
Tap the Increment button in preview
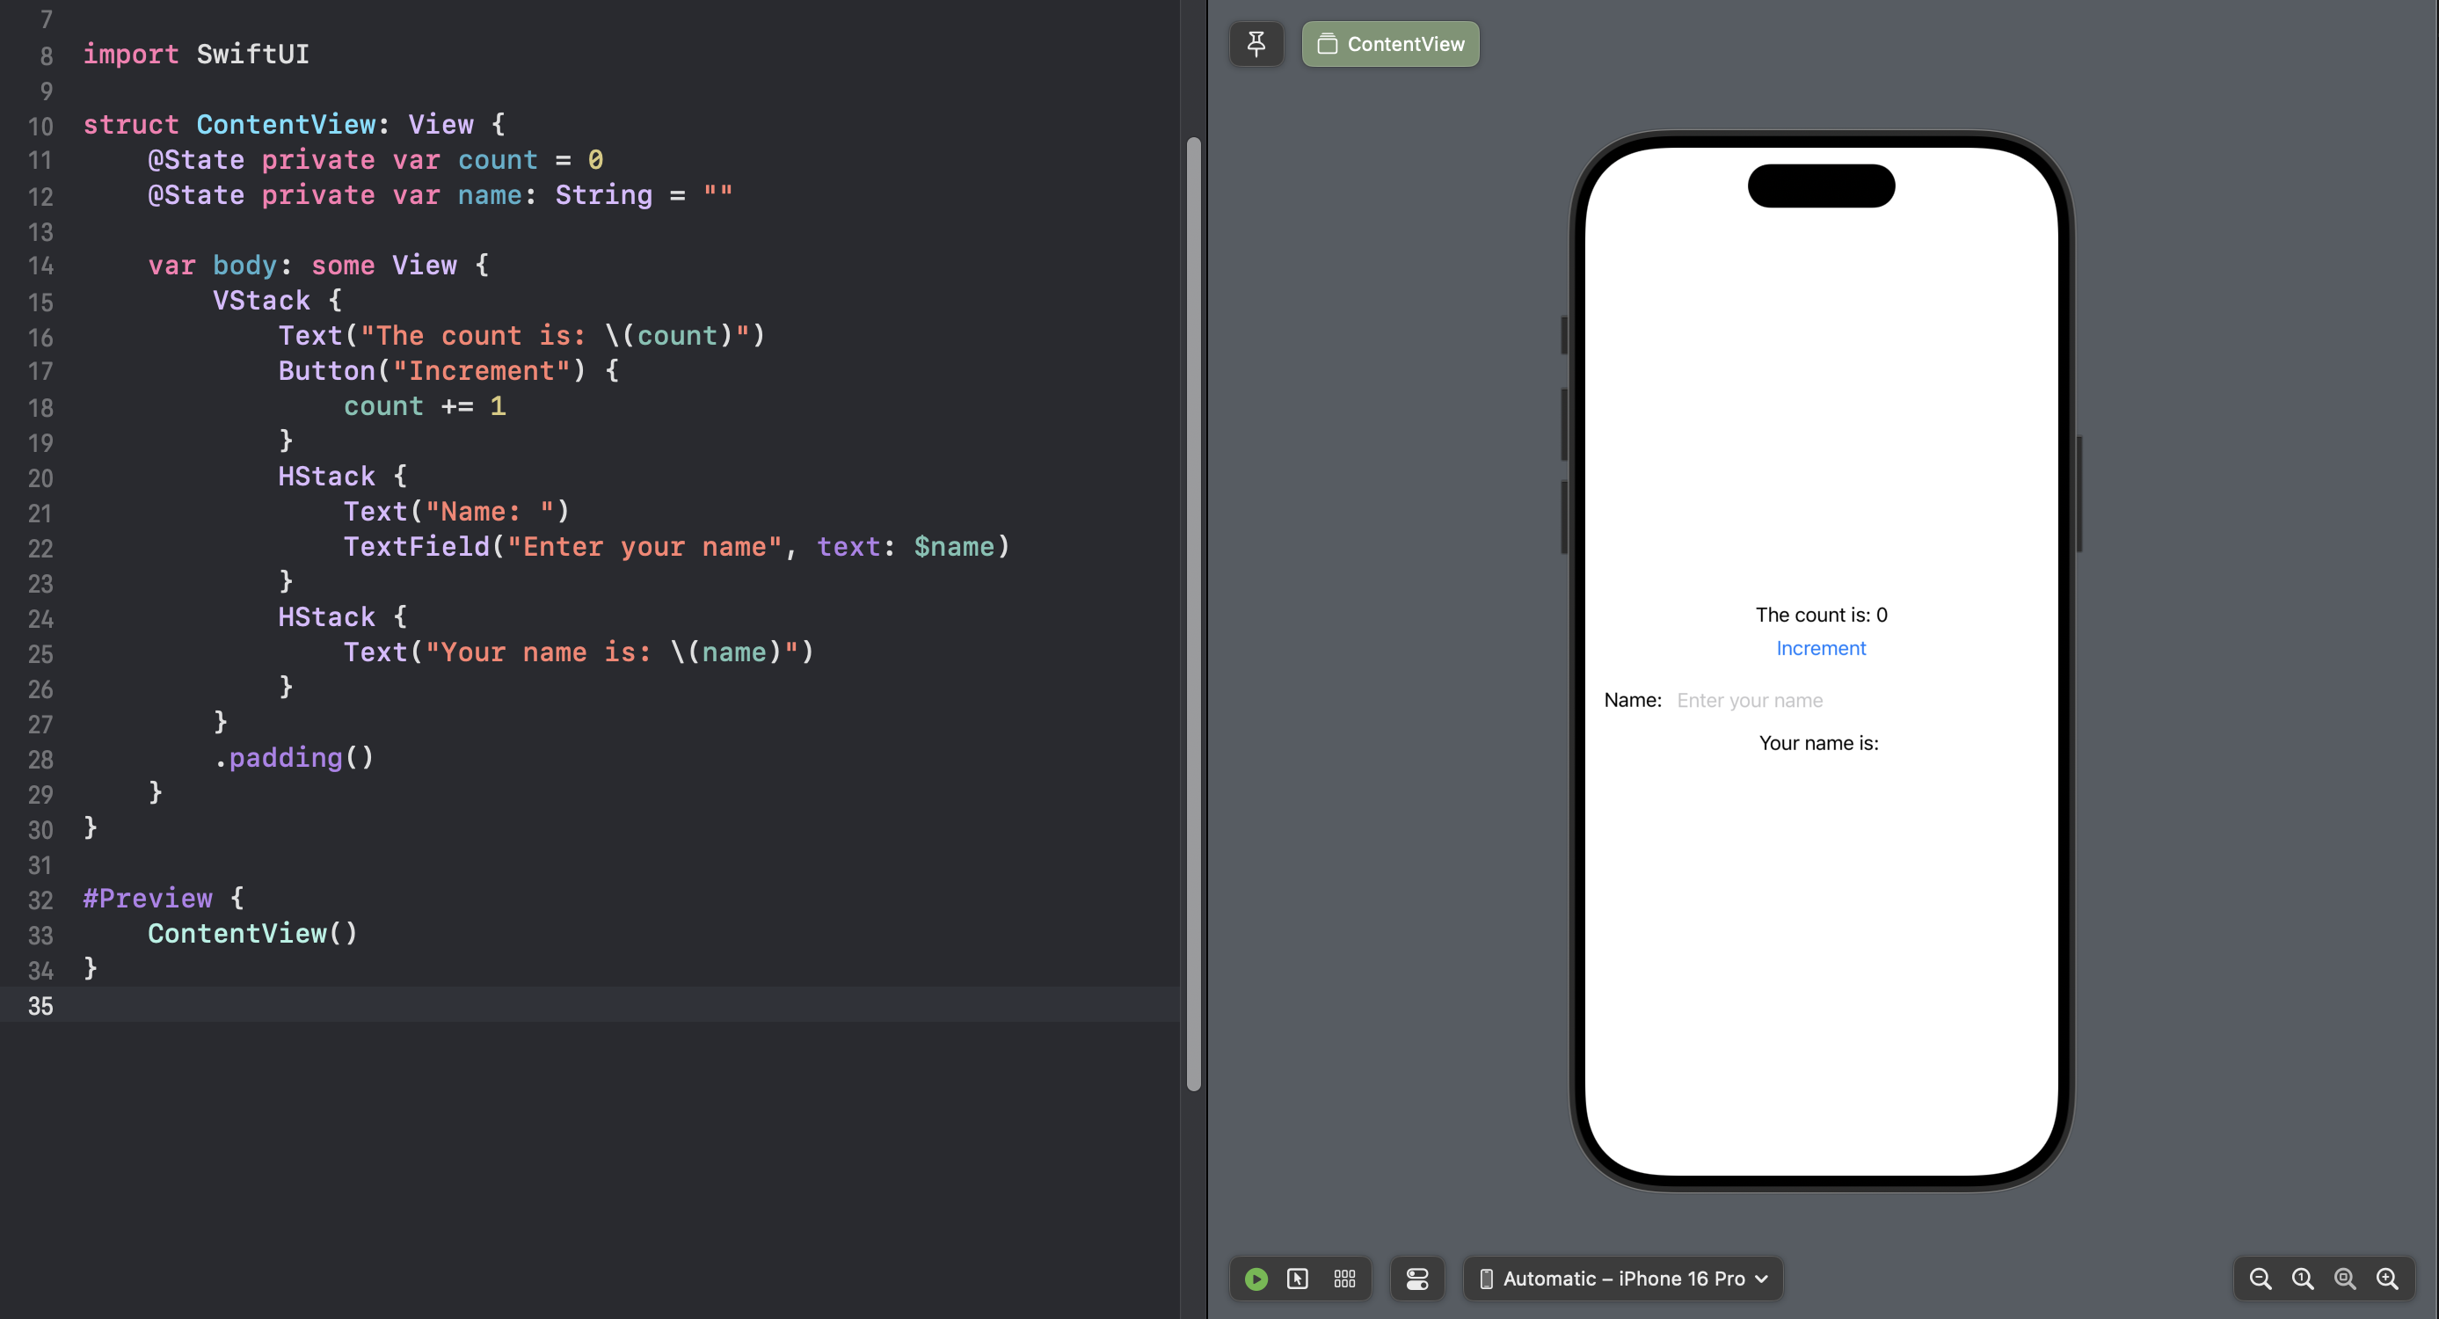1820,648
